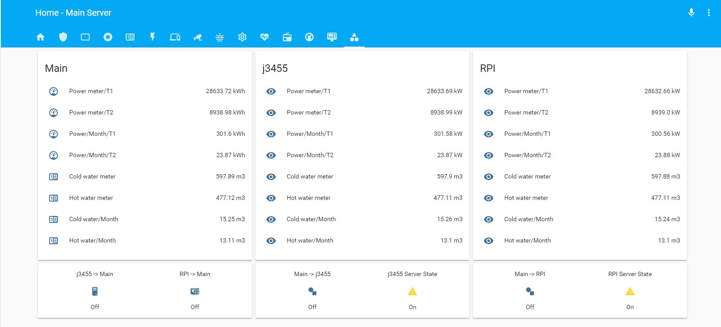Viewport: 721px width, 327px height.
Task: Open the Main -> j3455 shapes icon
Action: coord(312,291)
